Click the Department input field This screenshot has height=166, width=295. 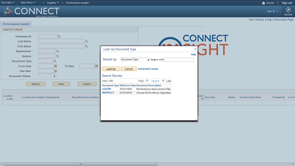click(47, 51)
